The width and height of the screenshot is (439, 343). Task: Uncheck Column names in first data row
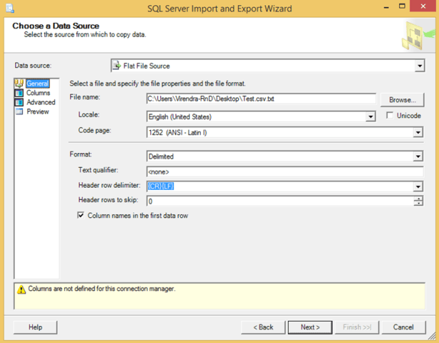(81, 215)
